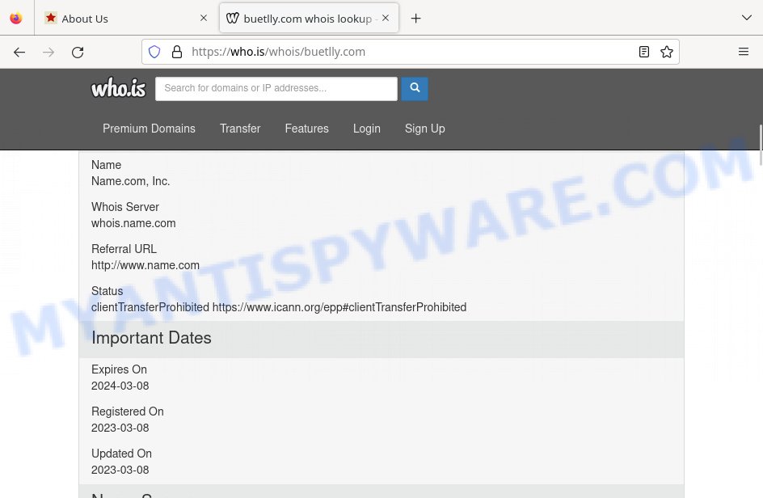
Task: Click the Registered On label
Action: pyautogui.click(x=128, y=411)
